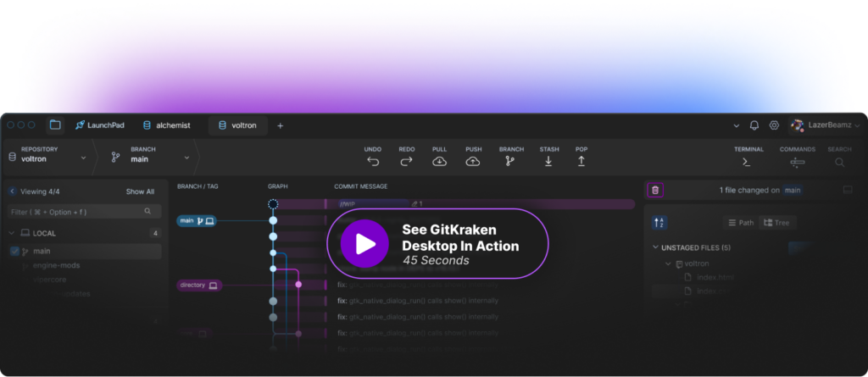Select the voltron tab
The height and width of the screenshot is (377, 868).
(238, 125)
